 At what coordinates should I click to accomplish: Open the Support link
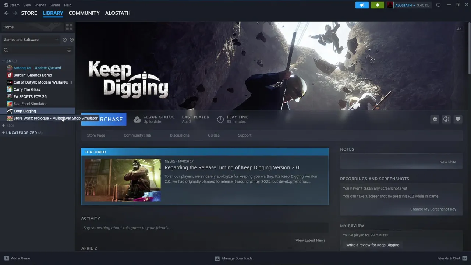tap(245, 135)
